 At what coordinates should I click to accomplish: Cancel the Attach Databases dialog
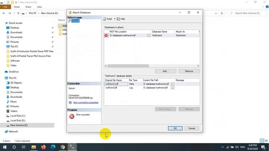click(x=192, y=128)
